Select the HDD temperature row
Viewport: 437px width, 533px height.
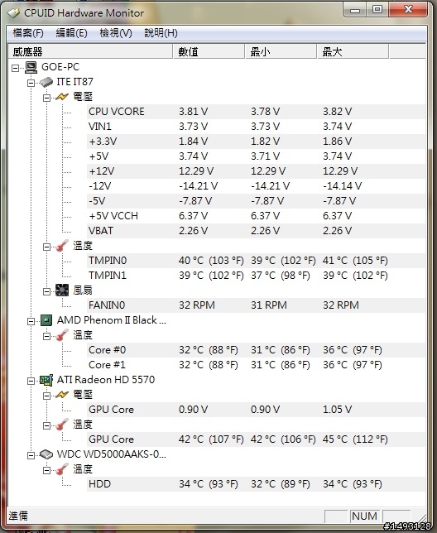(256, 484)
